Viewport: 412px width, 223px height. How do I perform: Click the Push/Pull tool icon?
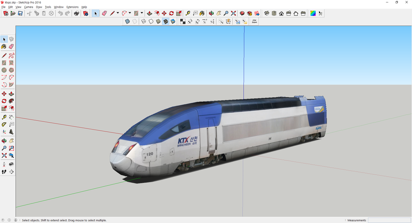click(x=149, y=13)
